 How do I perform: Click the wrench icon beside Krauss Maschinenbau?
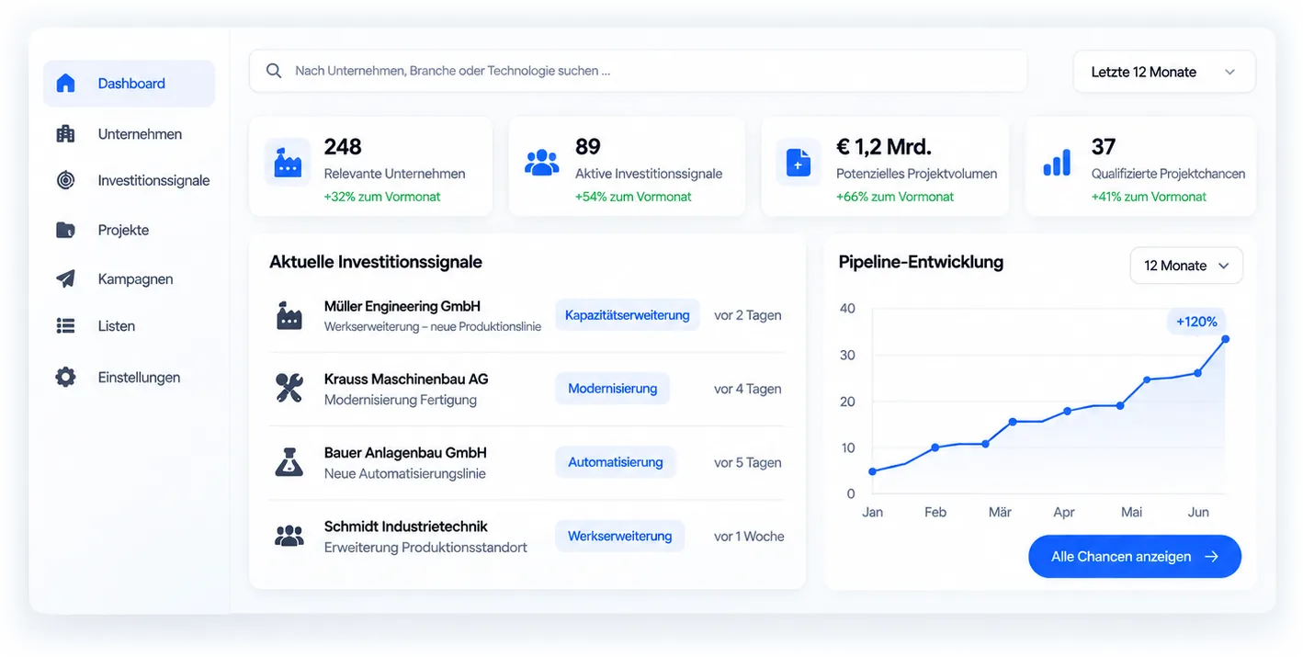(x=289, y=388)
